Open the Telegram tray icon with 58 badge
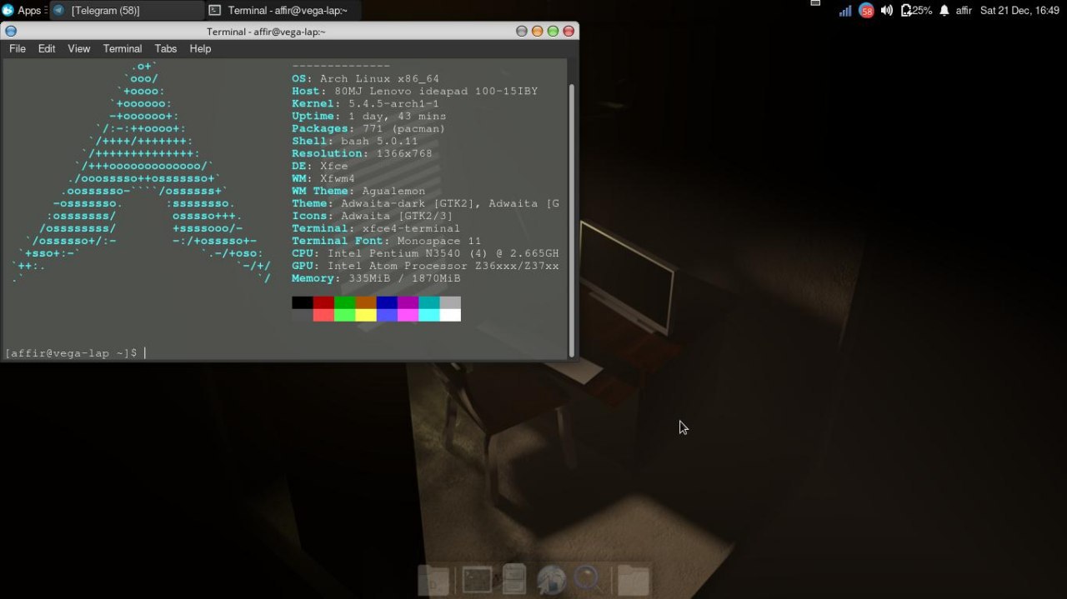 coord(866,11)
